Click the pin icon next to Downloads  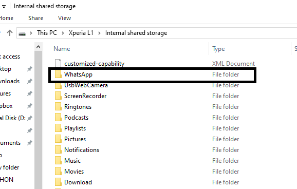(30, 81)
